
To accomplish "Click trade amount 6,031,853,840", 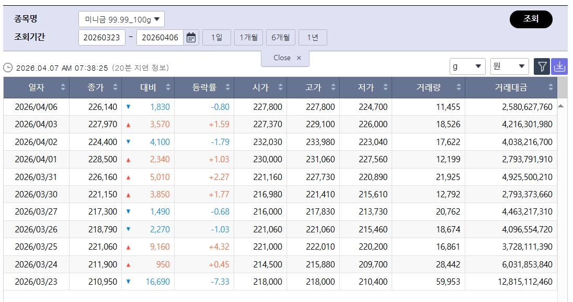I will [528, 264].
